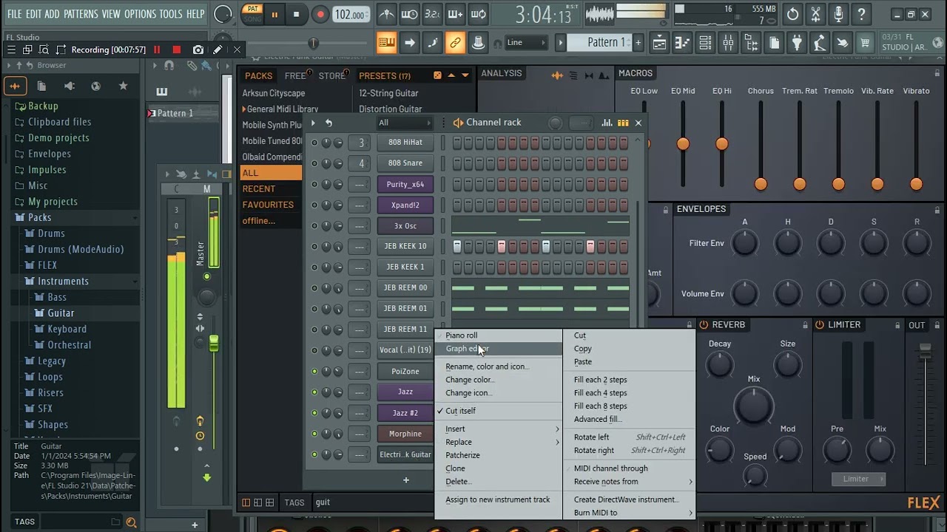This screenshot has width=947, height=532.
Task: Choose 'Fill each 4 steps'
Action: coord(630,393)
